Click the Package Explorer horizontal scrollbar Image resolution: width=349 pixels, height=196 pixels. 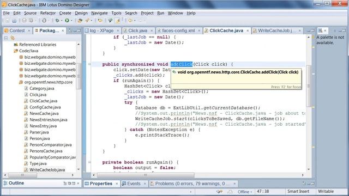pyautogui.click(x=39, y=175)
